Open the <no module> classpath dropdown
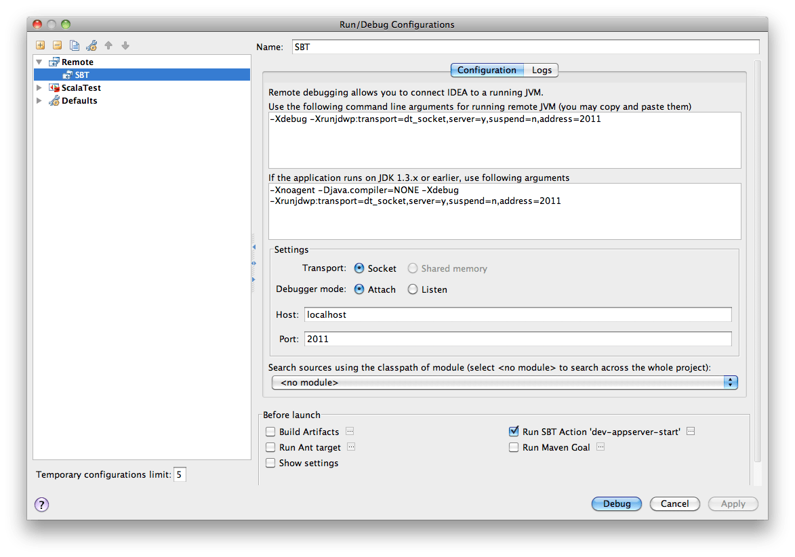This screenshot has width=795, height=557. (504, 383)
